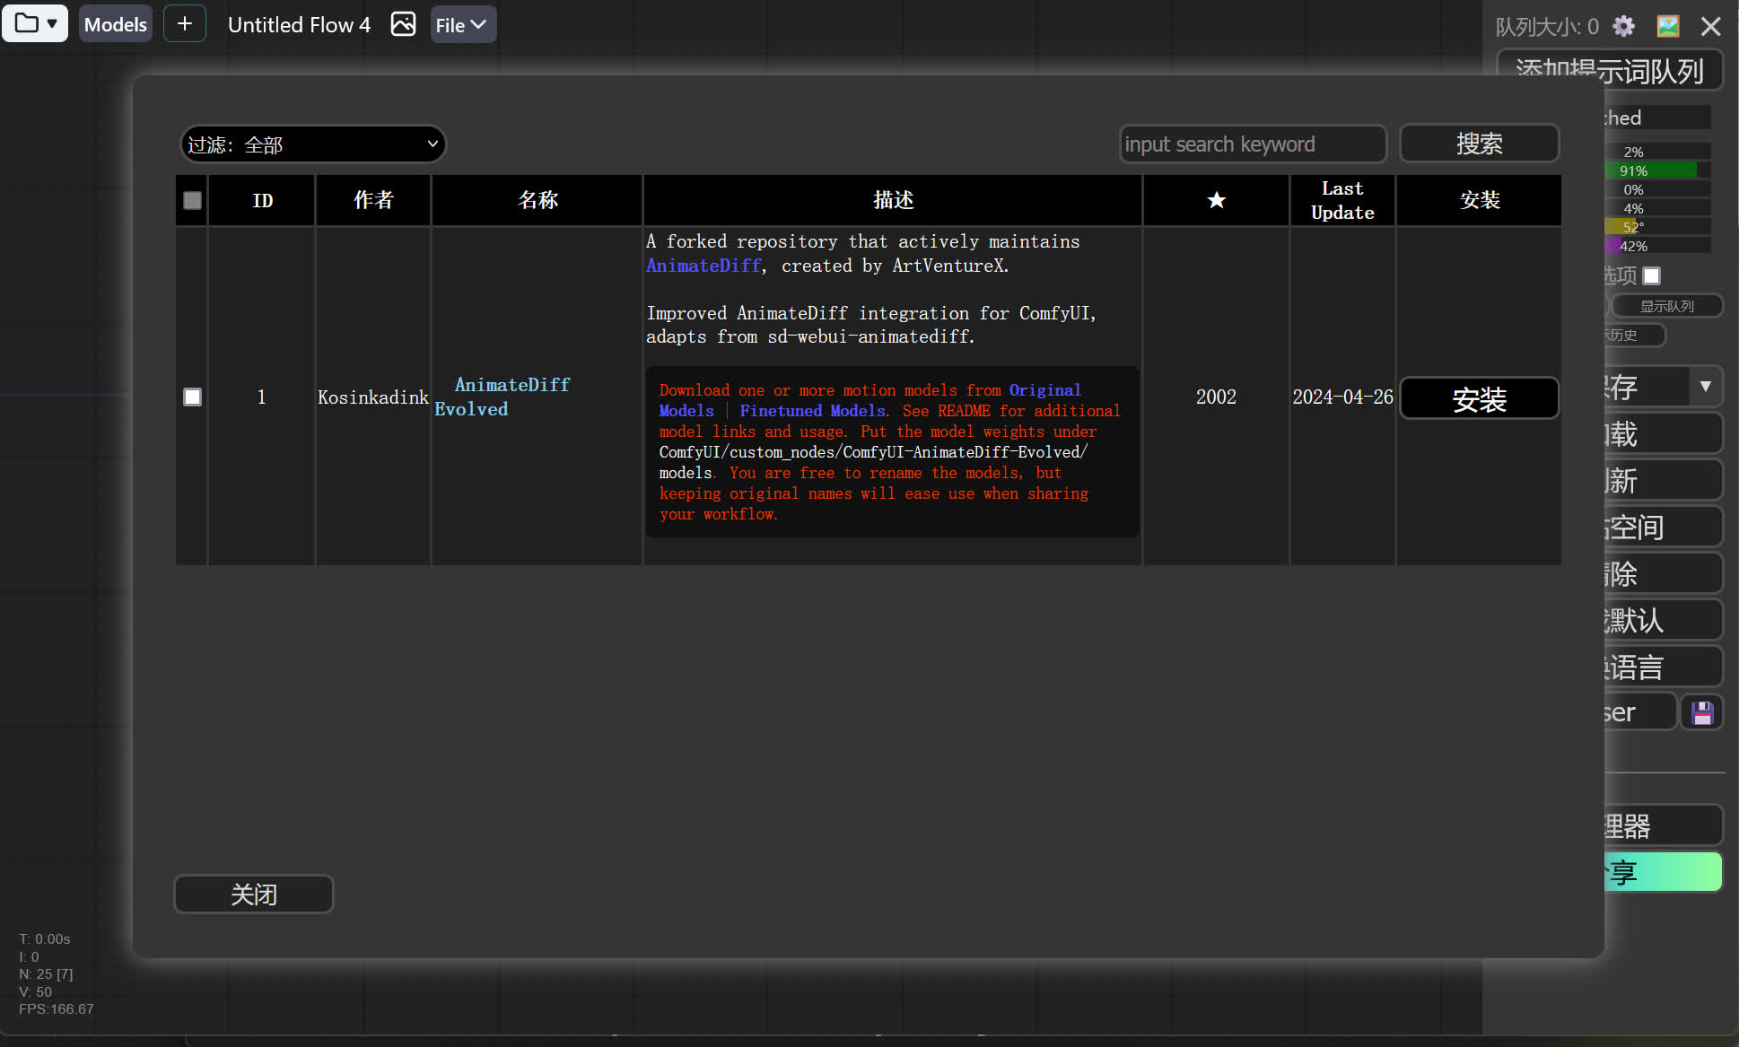This screenshot has width=1739, height=1047.
Task: Click the floppy disk save icon near user field
Action: tap(1702, 711)
